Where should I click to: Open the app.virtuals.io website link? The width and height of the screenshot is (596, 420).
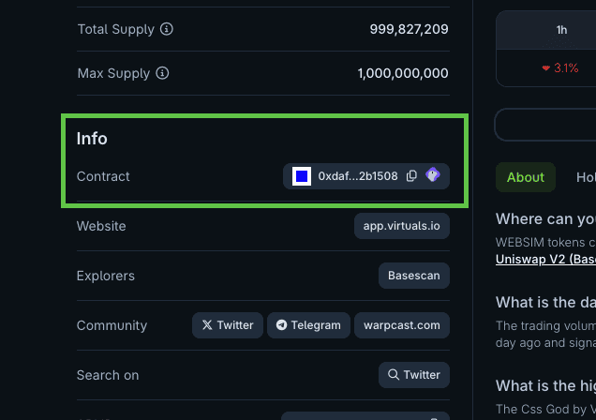(x=401, y=226)
